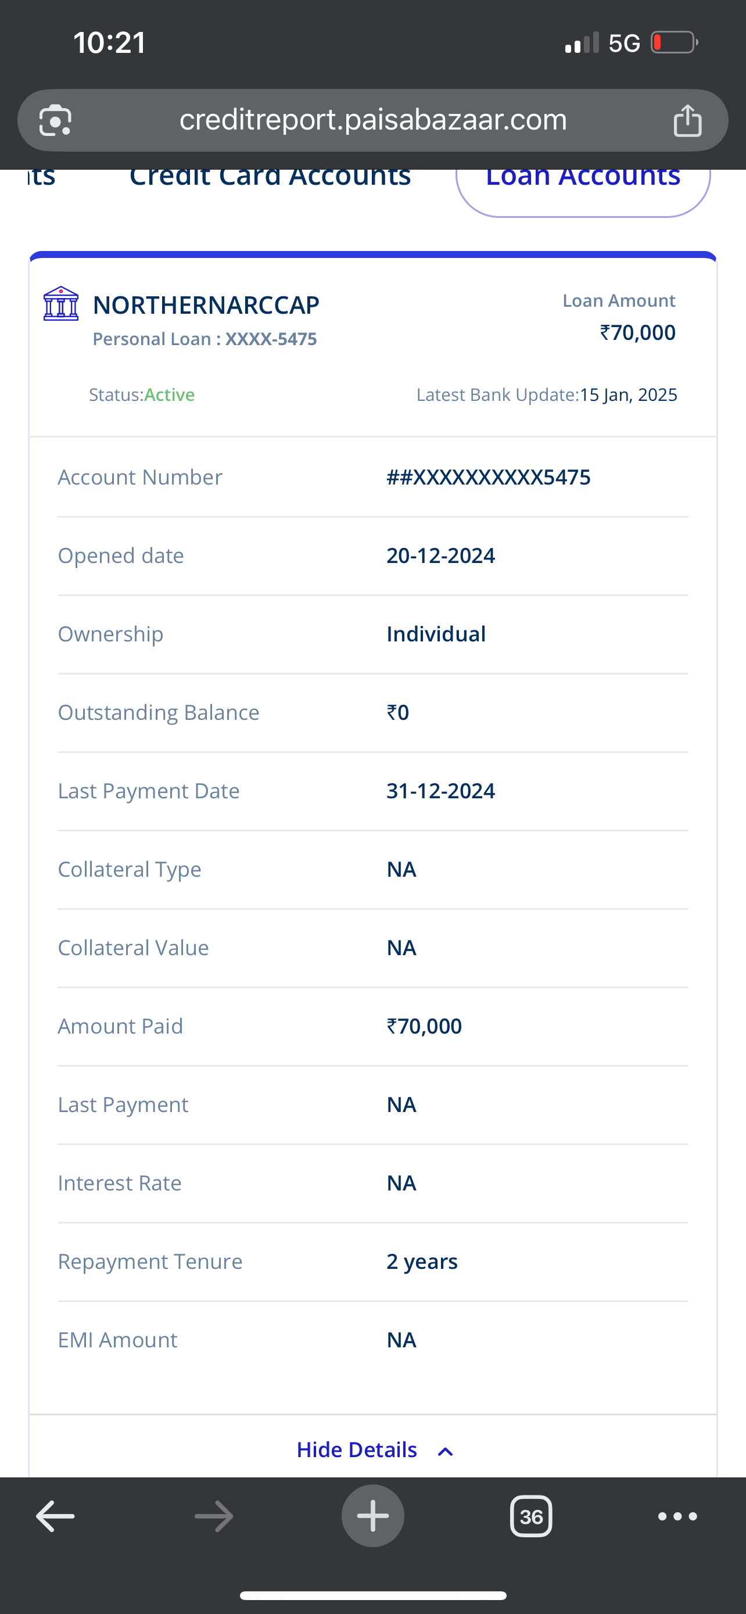746x1614 pixels.
Task: Tap the share icon in address bar
Action: click(687, 120)
